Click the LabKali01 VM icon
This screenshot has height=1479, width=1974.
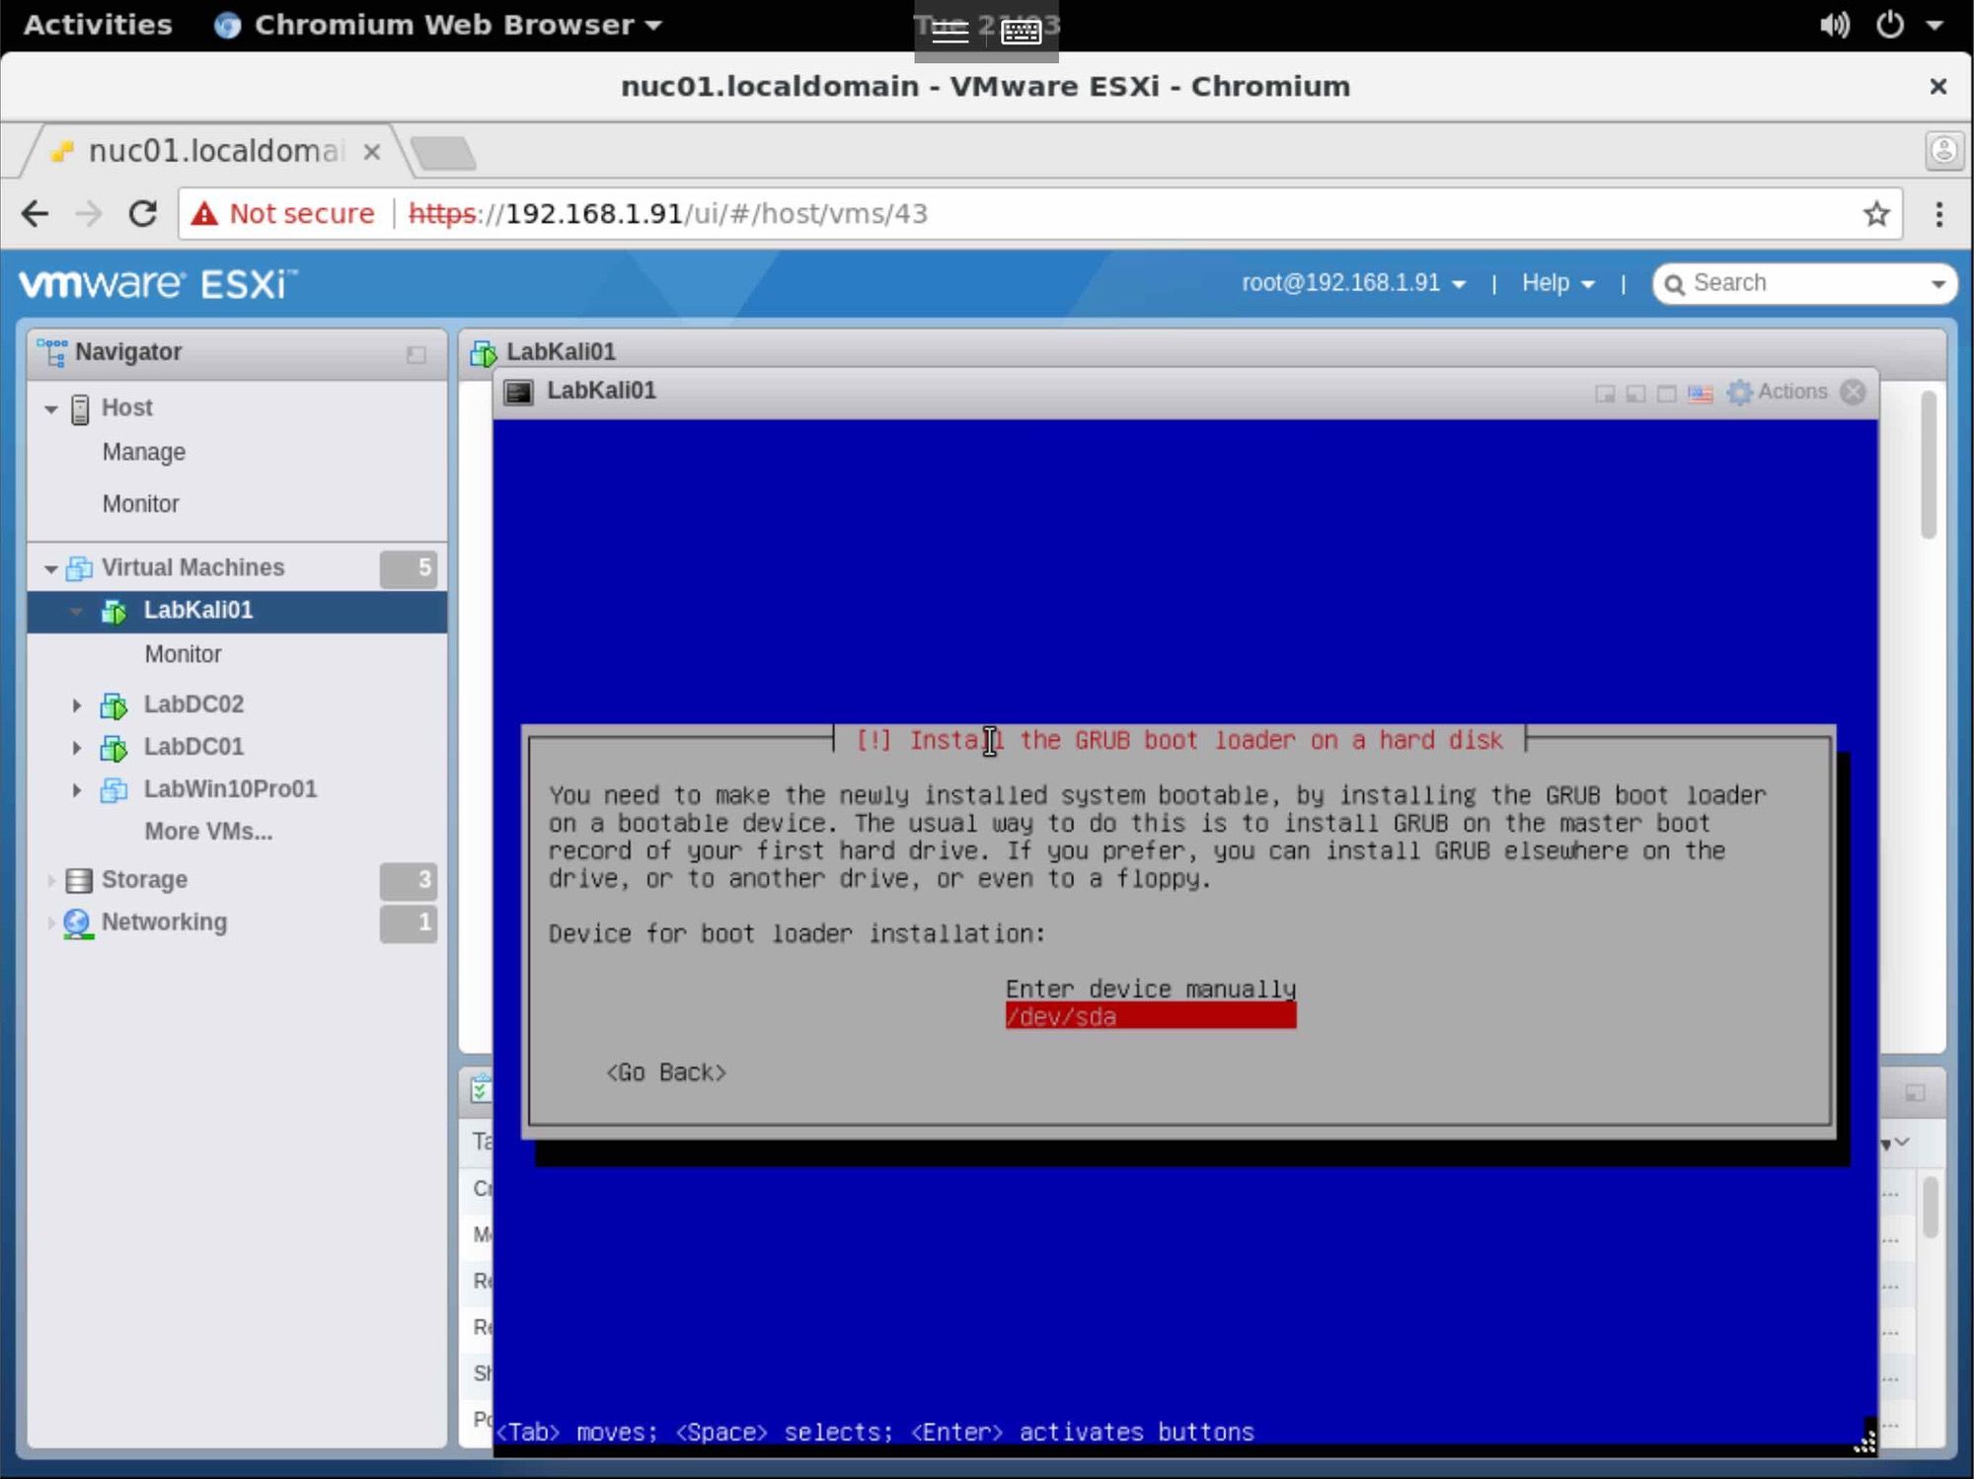(x=115, y=609)
